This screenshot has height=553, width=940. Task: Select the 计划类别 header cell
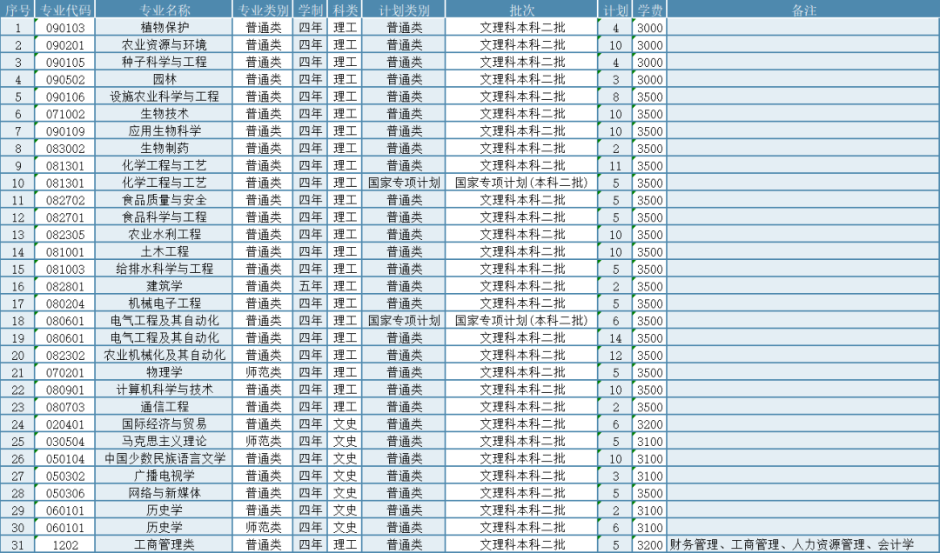(404, 10)
